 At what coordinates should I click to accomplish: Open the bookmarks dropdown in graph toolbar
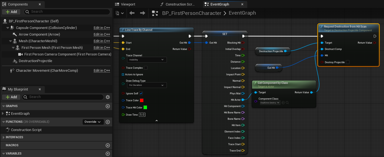click(x=120, y=13)
